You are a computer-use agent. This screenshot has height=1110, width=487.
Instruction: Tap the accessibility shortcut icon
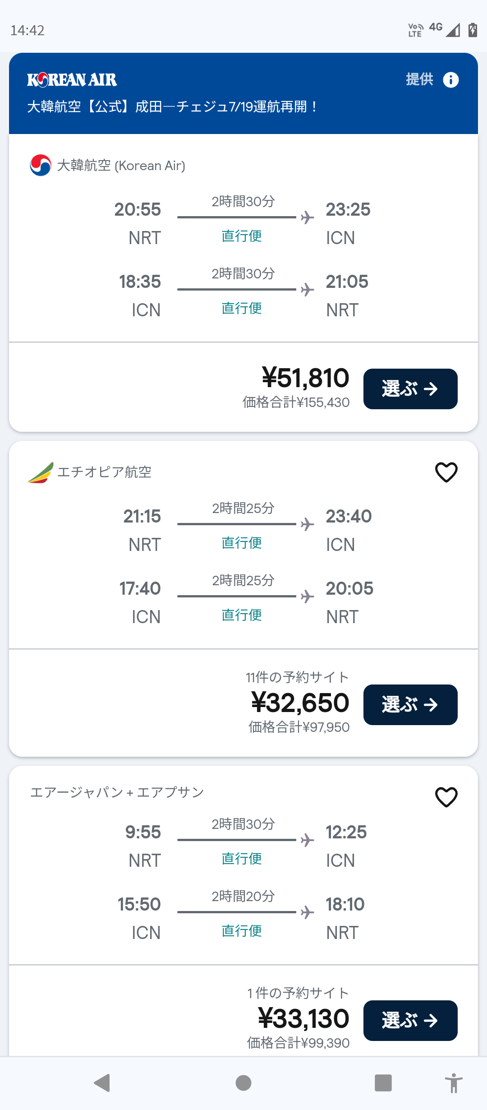tap(454, 1083)
